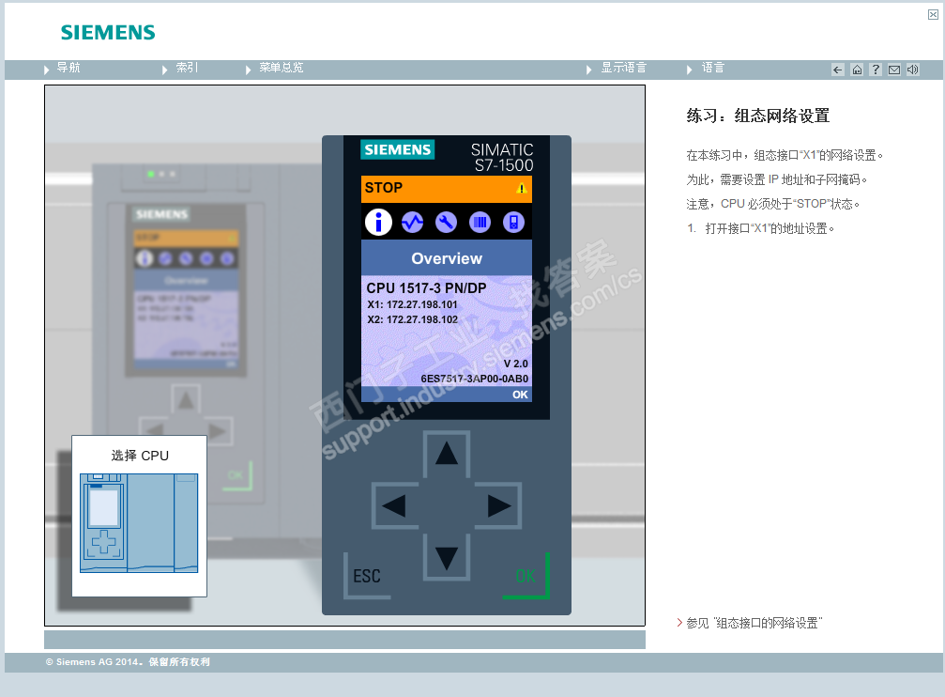945x697 pixels.
Task: Select the Modules icon on CPU display
Action: click(480, 222)
